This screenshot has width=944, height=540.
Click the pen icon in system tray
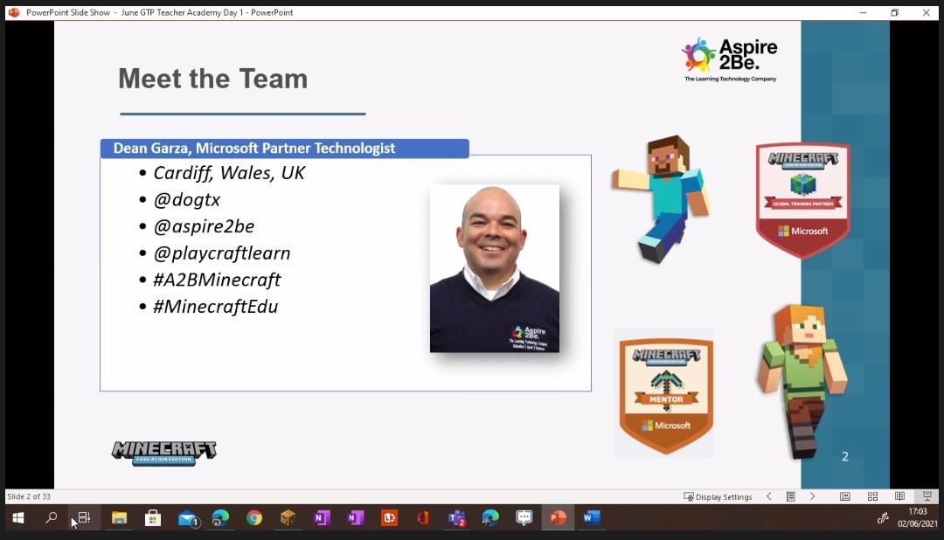[883, 518]
